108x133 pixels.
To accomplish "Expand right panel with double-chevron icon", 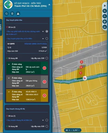I will (x=105, y=6).
